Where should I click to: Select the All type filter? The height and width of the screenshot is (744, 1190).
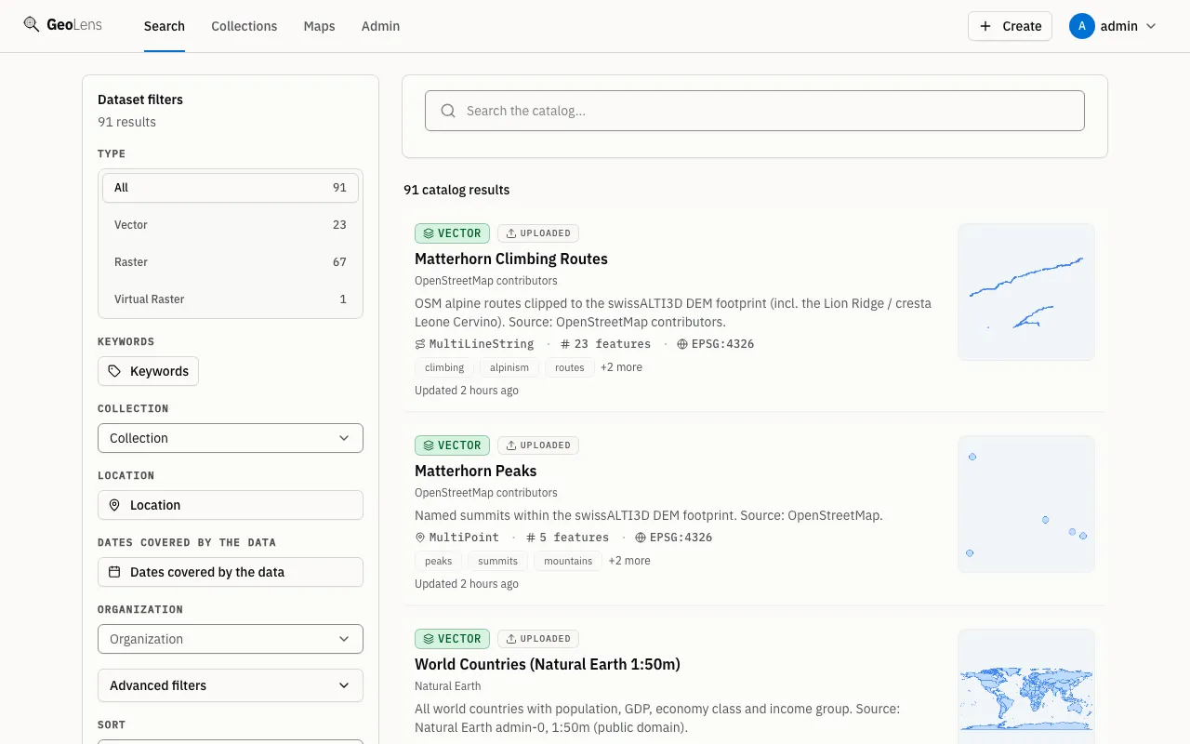click(231, 188)
